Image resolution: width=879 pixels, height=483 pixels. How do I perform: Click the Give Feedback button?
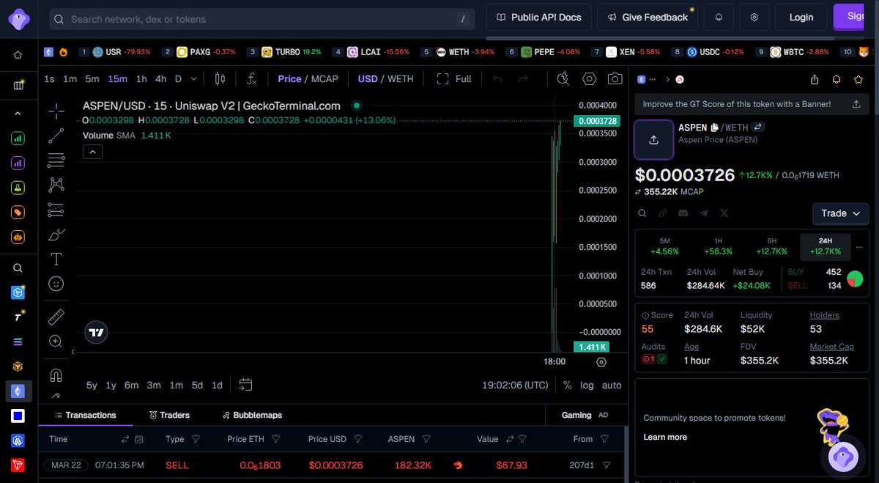pos(648,17)
